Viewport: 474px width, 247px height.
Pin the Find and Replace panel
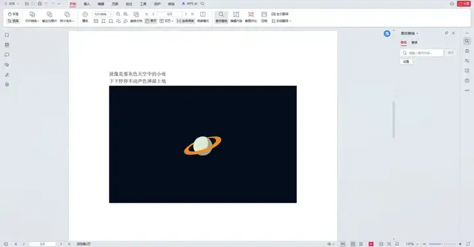click(446, 33)
